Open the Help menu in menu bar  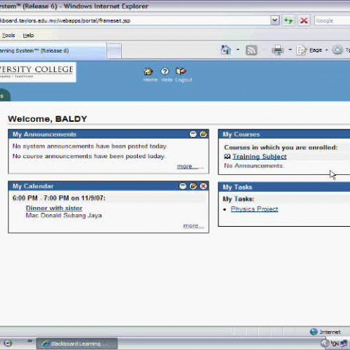(x=28, y=35)
